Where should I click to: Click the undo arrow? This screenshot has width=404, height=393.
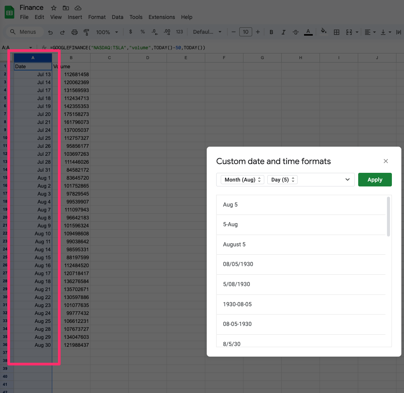[x=50, y=32]
